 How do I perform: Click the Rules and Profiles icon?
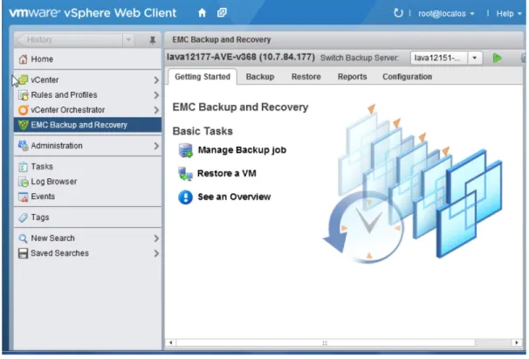click(23, 95)
